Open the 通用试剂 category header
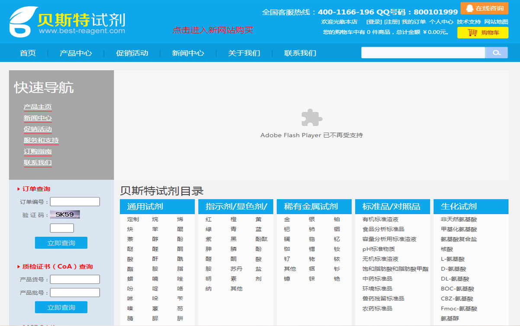Image resolution: width=520 pixels, height=326 pixels. point(145,207)
